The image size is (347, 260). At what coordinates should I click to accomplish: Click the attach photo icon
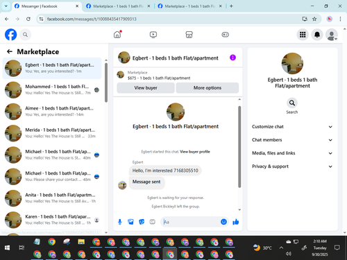130,222
